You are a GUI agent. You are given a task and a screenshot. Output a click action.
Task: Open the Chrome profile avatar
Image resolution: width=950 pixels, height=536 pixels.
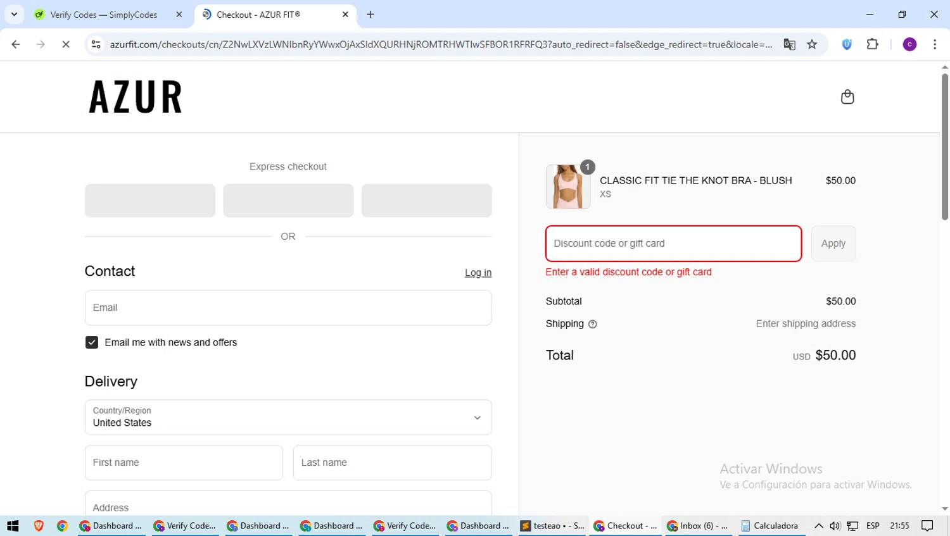point(909,44)
